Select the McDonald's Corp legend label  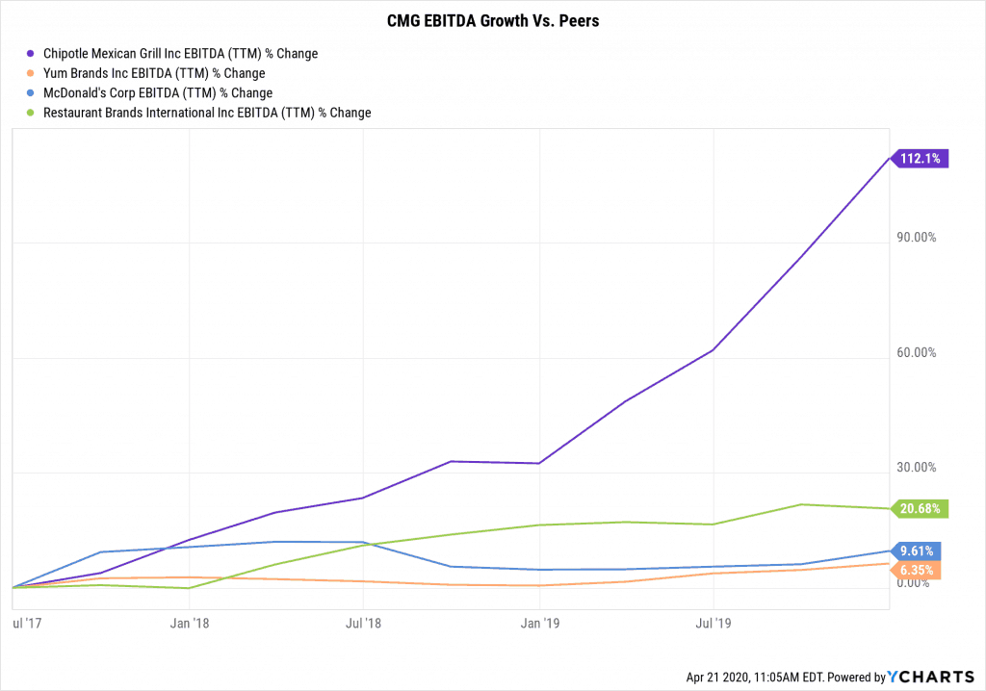click(x=158, y=93)
